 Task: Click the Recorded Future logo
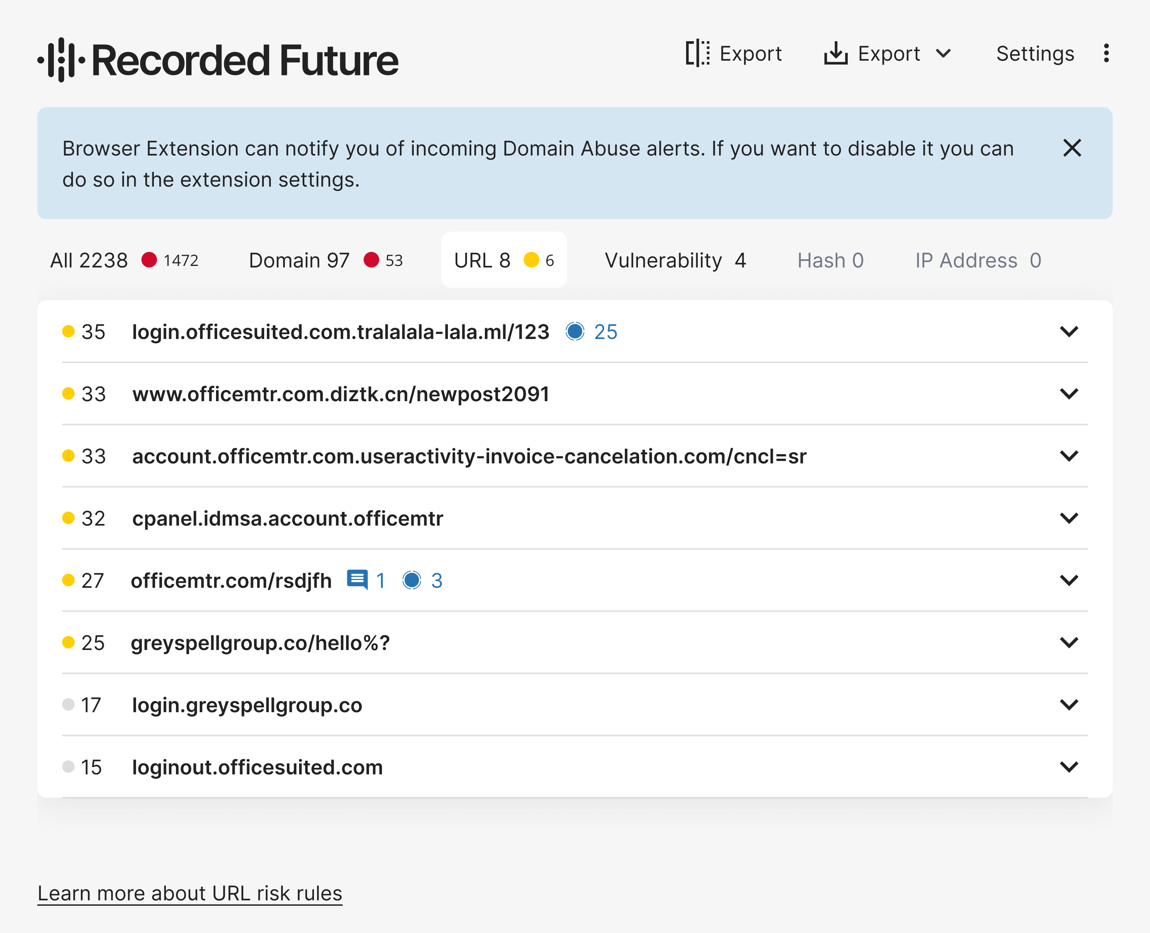pos(217,59)
